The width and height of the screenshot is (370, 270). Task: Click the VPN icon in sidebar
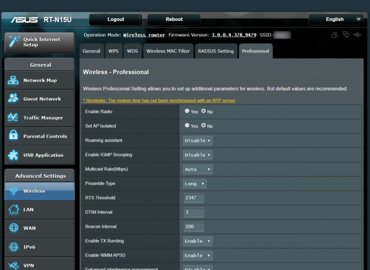[14, 265]
